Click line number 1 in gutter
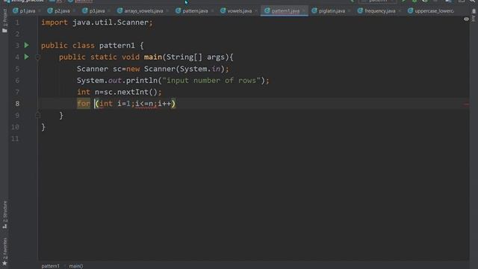 click(17, 22)
